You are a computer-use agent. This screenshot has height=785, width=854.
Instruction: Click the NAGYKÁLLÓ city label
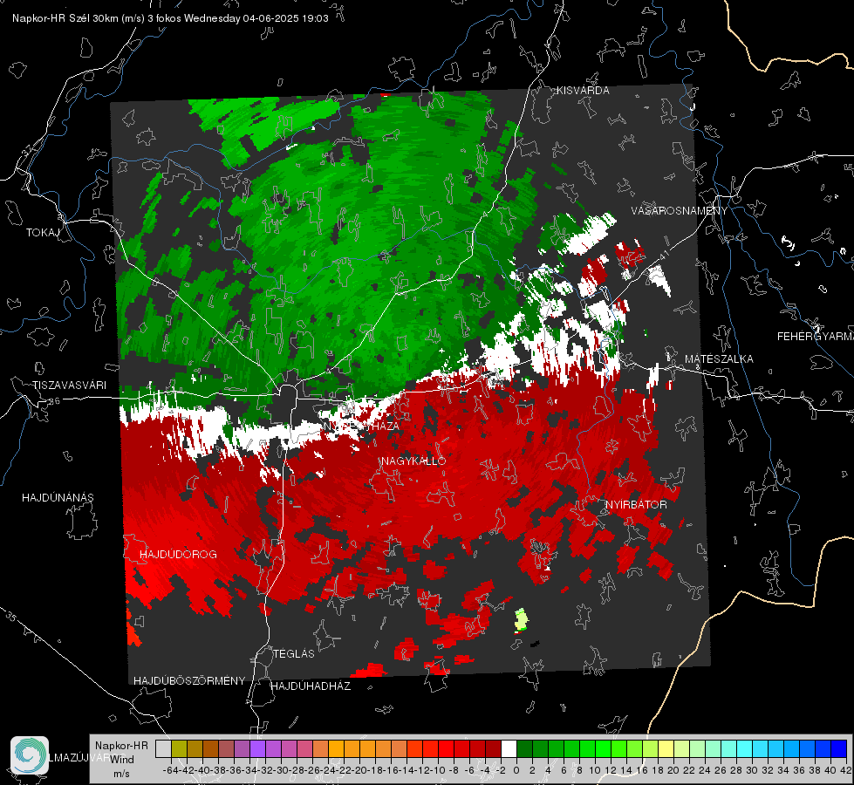point(413,461)
